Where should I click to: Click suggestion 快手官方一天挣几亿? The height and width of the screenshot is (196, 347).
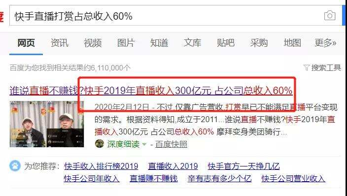pyautogui.click(x=243, y=166)
